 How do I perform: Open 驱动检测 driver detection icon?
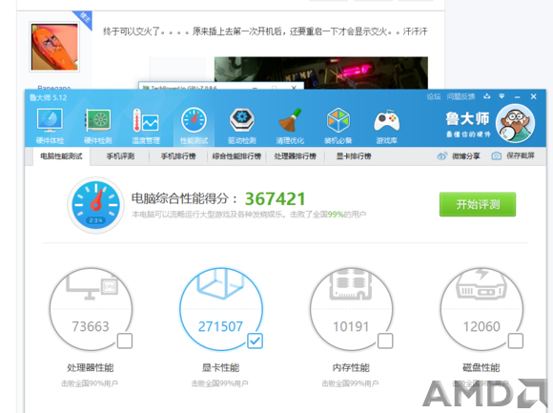pos(241,126)
